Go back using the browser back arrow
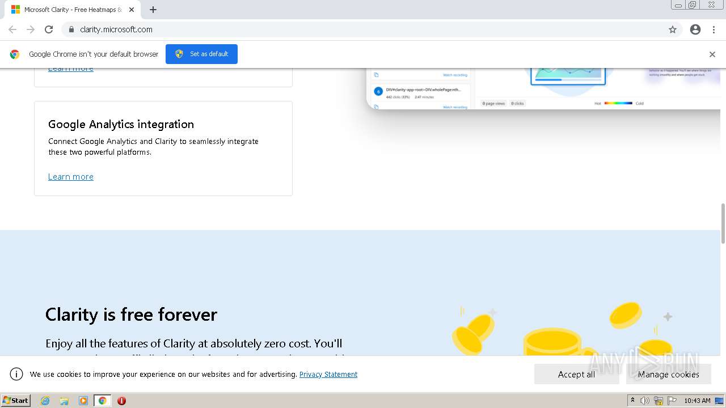 coord(12,29)
